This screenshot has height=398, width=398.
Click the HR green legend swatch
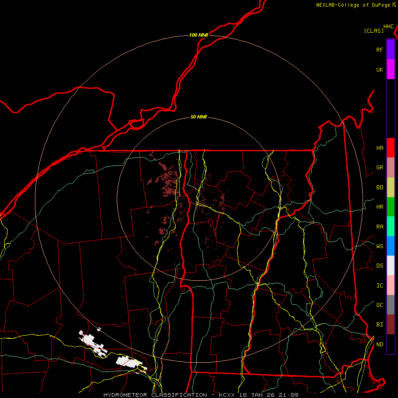pos(390,207)
